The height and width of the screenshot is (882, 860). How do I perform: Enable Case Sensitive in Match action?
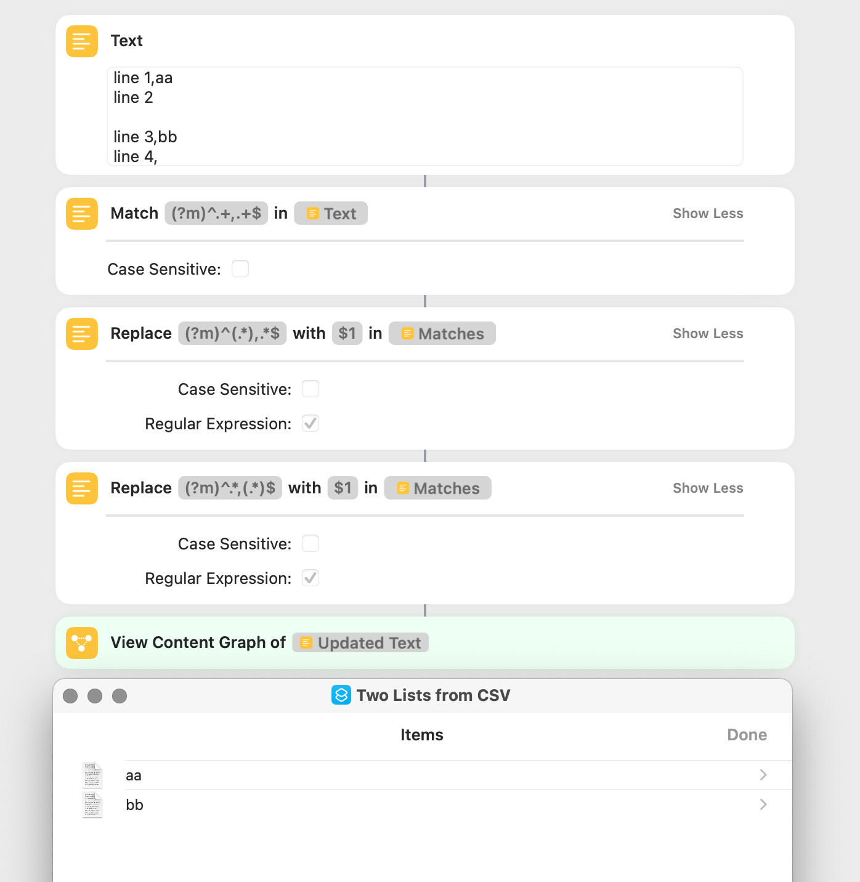[x=240, y=269]
